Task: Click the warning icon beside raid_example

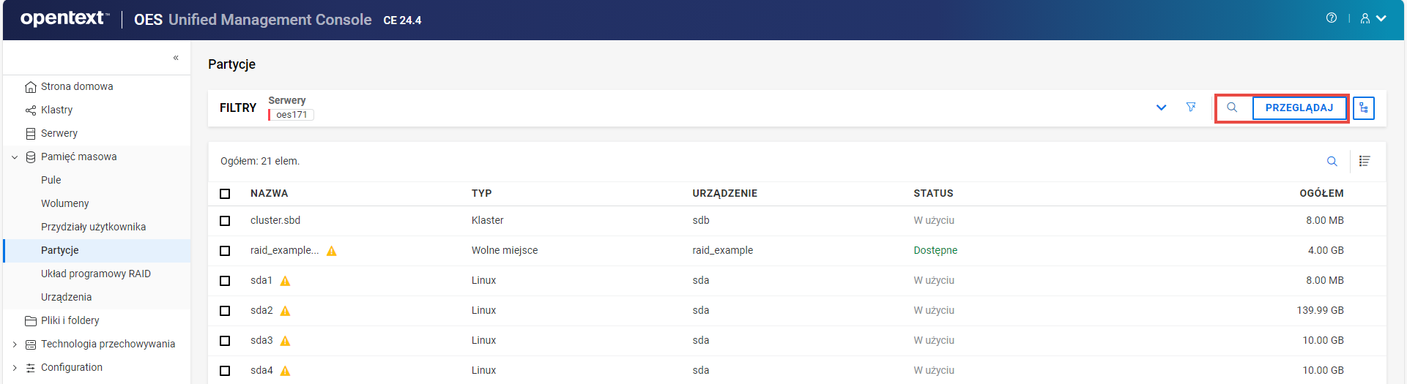Action: pos(332,251)
